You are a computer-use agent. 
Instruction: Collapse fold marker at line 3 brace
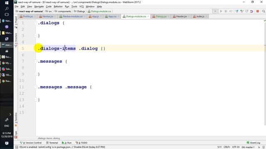36,36
